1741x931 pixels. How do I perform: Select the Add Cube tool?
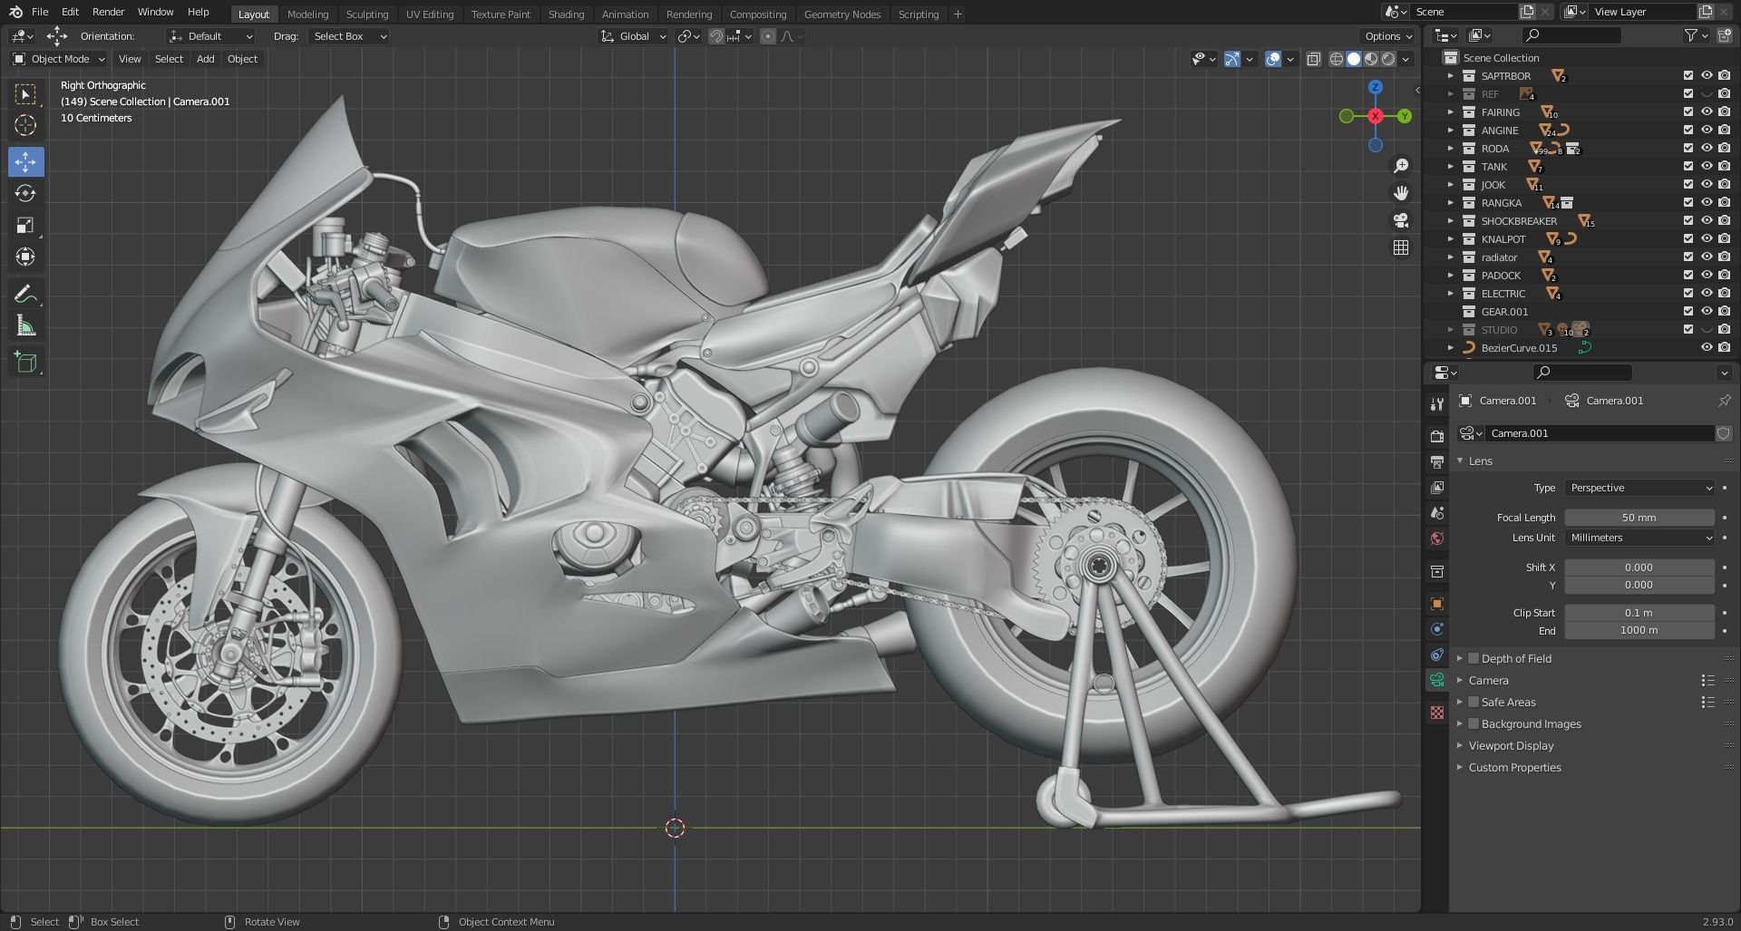[x=25, y=363]
